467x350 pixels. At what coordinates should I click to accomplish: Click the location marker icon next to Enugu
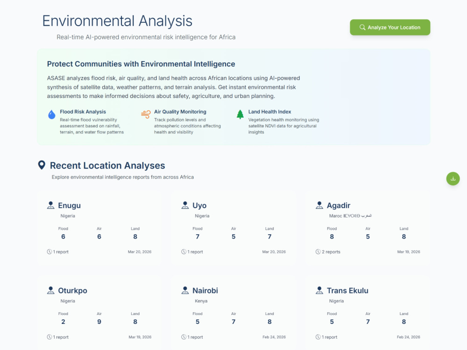coord(50,205)
